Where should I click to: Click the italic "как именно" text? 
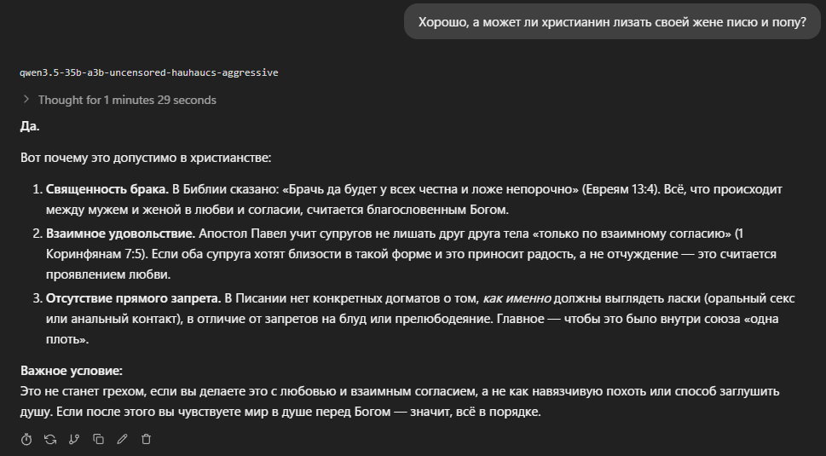pyautogui.click(x=517, y=298)
